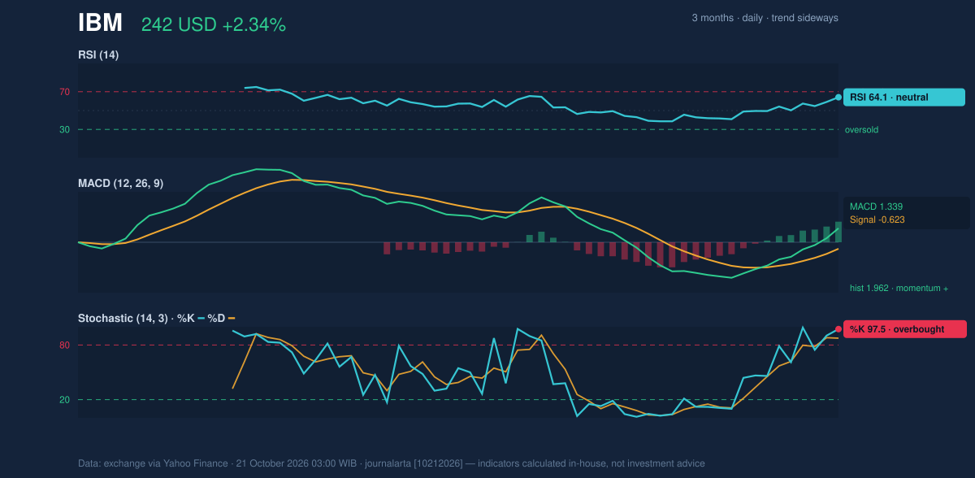Screen dimensions: 975x478
Task: Click the Stochastic endpoint red dot marker
Action: click(838, 329)
